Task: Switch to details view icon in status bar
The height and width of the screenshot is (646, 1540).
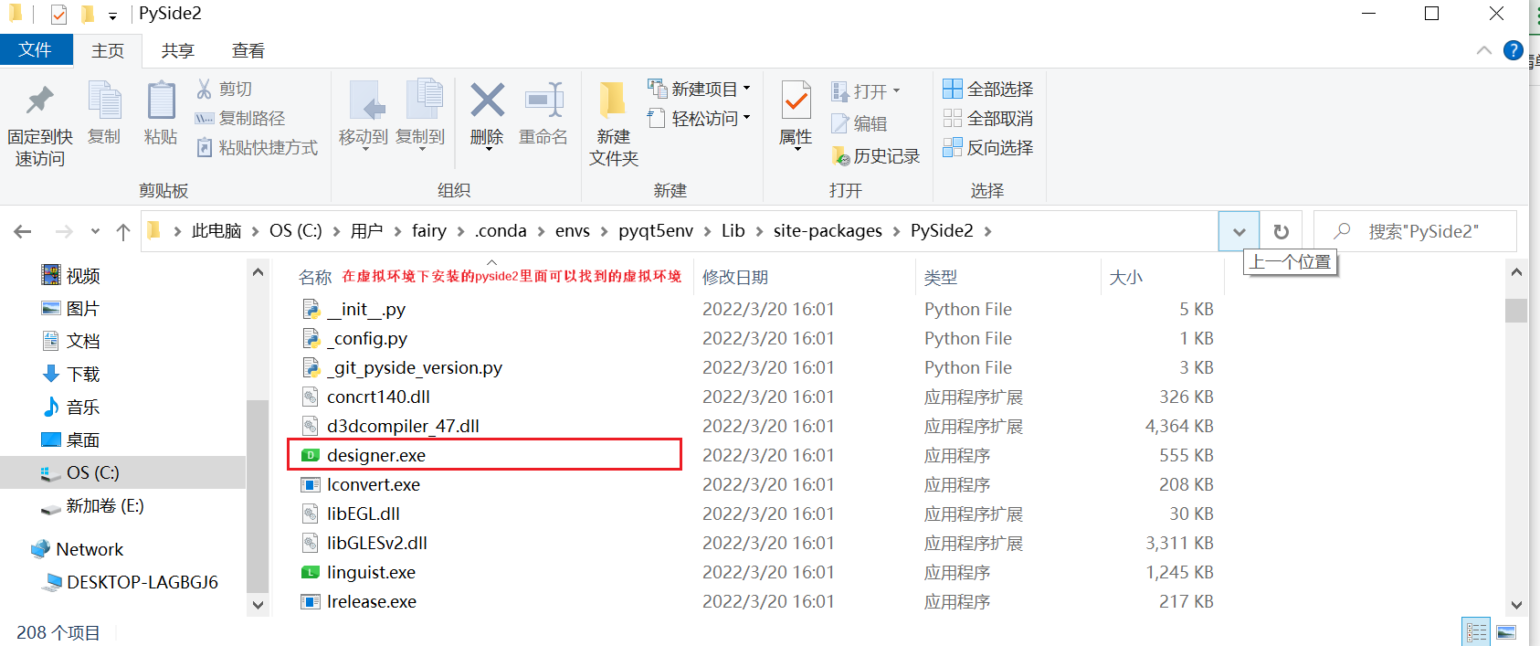Action: (1476, 632)
